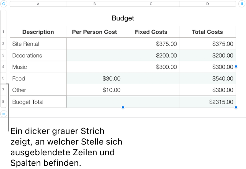Select row 1 header tab

pyautogui.click(x=3, y=32)
